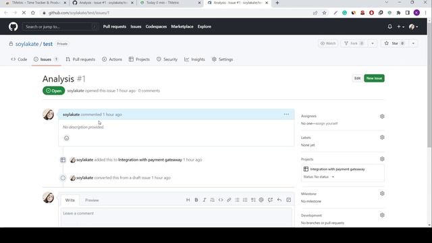
Task: Add a reaction with the smiley icon
Action: coord(66,138)
